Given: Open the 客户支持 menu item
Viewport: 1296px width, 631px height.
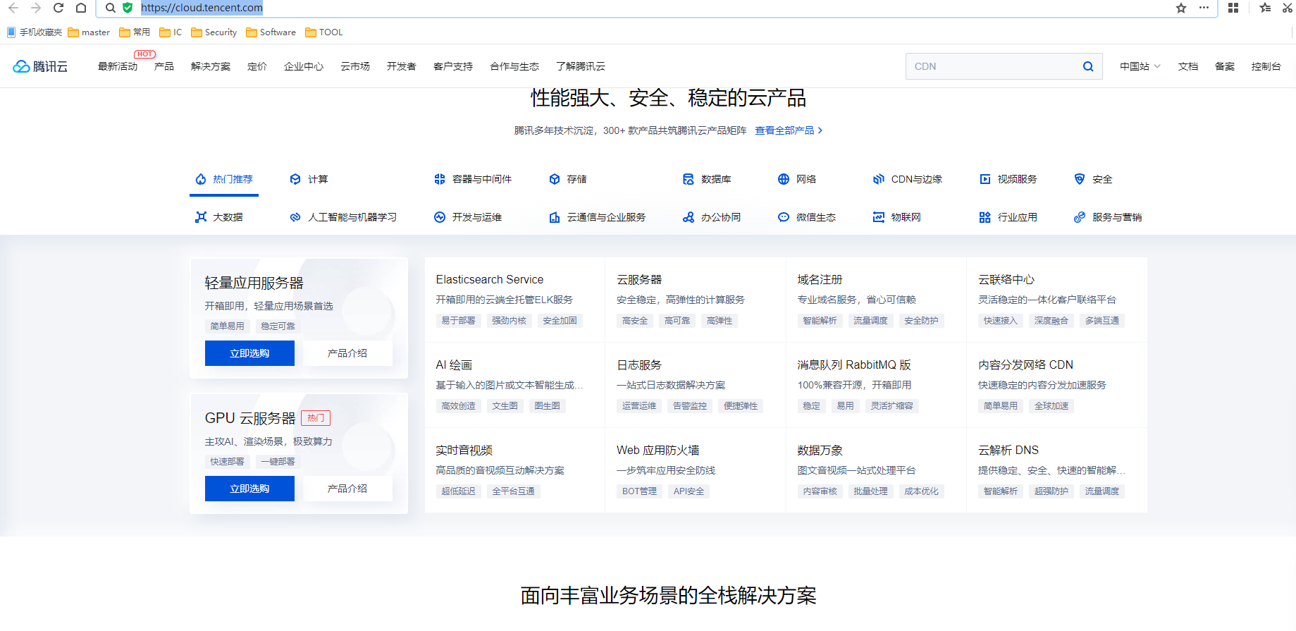Looking at the screenshot, I should 453,66.
